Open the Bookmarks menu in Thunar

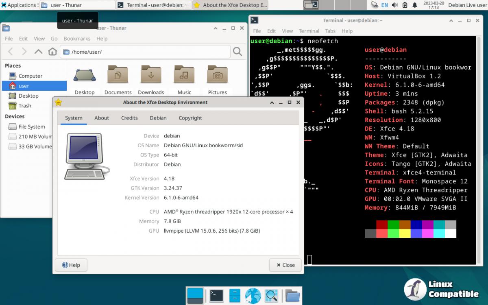pos(77,39)
